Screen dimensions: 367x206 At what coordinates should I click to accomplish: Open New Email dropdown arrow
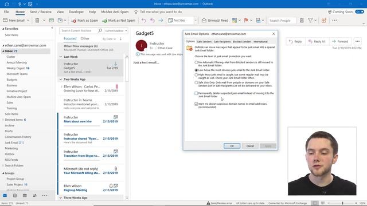tap(28, 21)
